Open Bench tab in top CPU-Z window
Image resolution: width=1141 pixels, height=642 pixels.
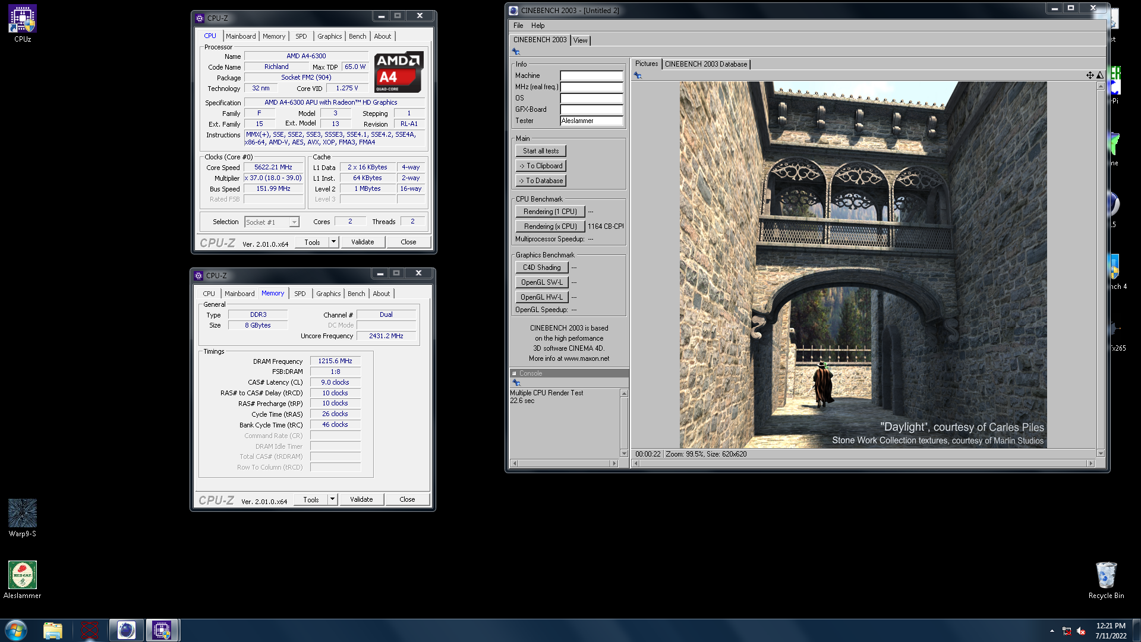click(x=357, y=36)
